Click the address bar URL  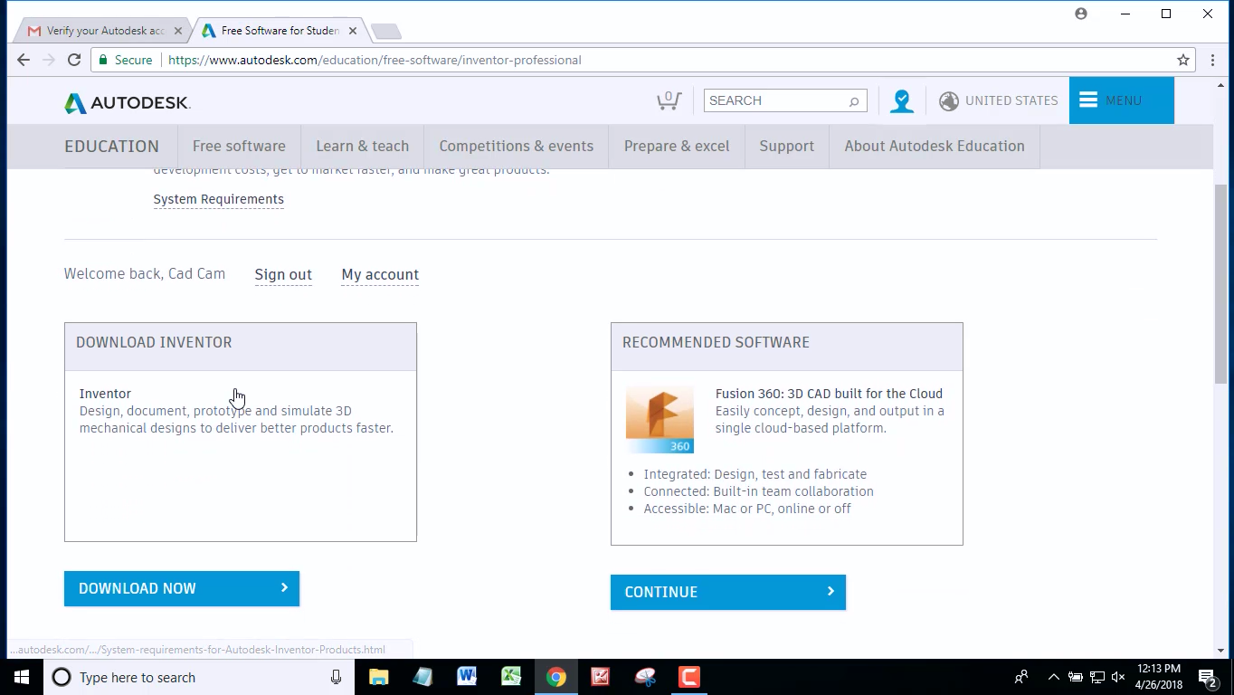[375, 60]
